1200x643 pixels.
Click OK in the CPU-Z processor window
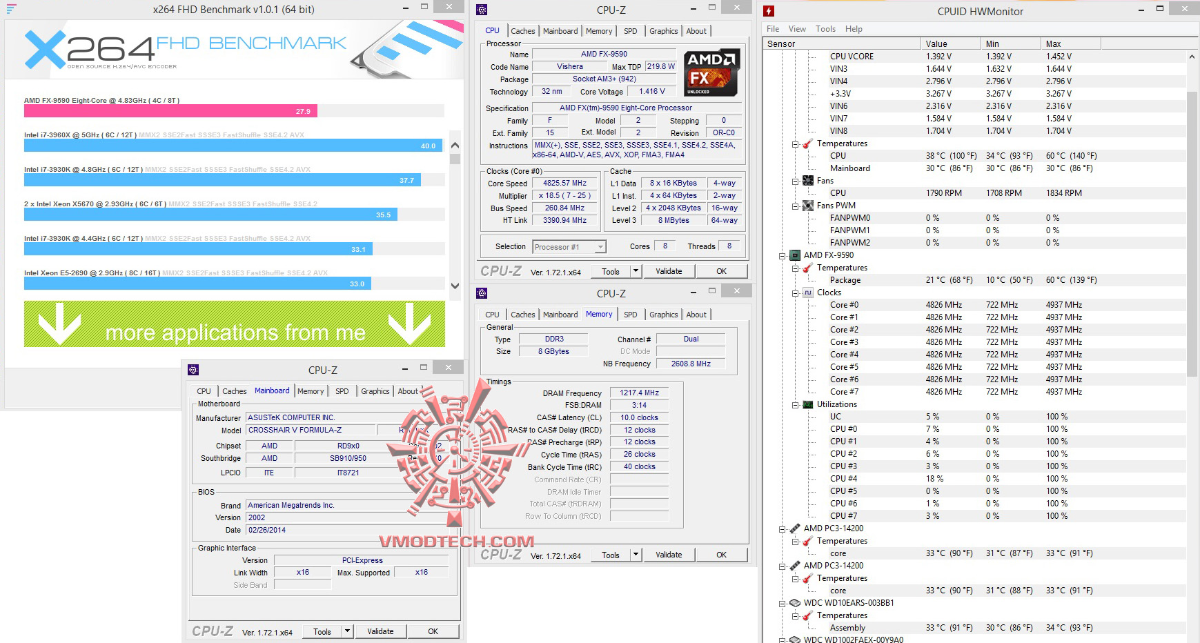[x=721, y=271]
